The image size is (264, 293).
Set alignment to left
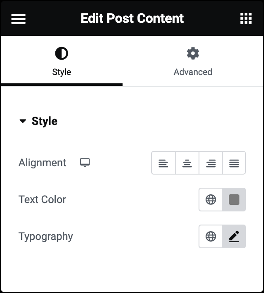click(163, 163)
